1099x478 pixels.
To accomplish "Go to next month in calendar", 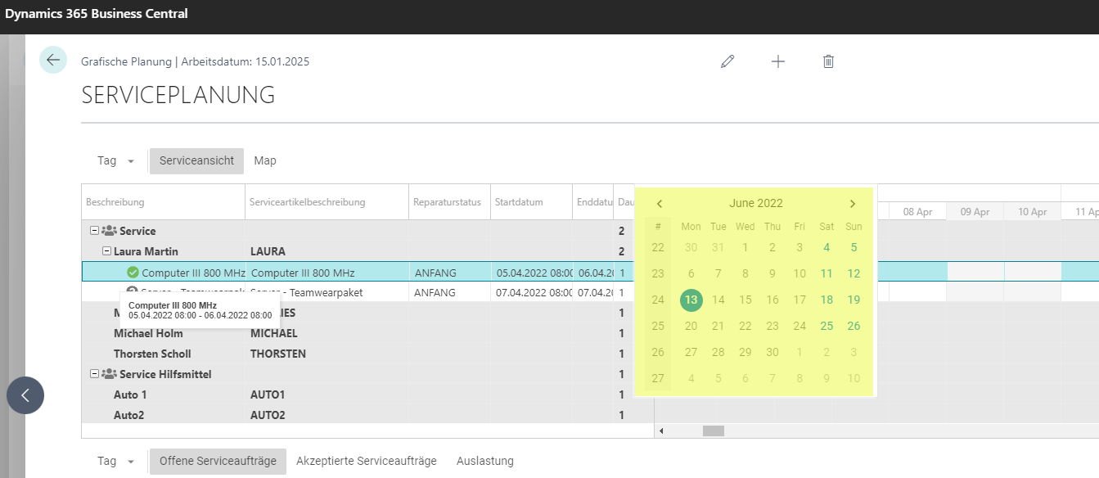I will coord(853,204).
